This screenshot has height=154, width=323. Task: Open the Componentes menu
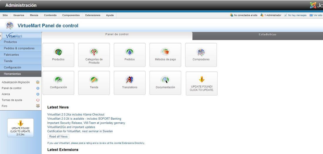[71, 15]
